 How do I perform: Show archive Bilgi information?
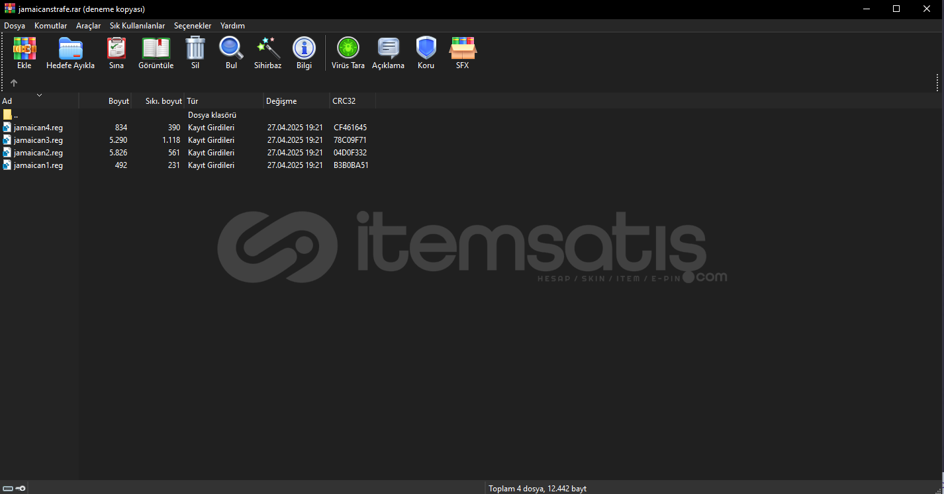pos(304,52)
